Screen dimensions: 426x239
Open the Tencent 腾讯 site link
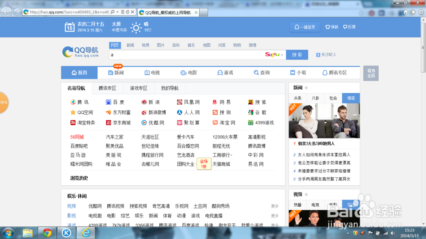[80, 102]
